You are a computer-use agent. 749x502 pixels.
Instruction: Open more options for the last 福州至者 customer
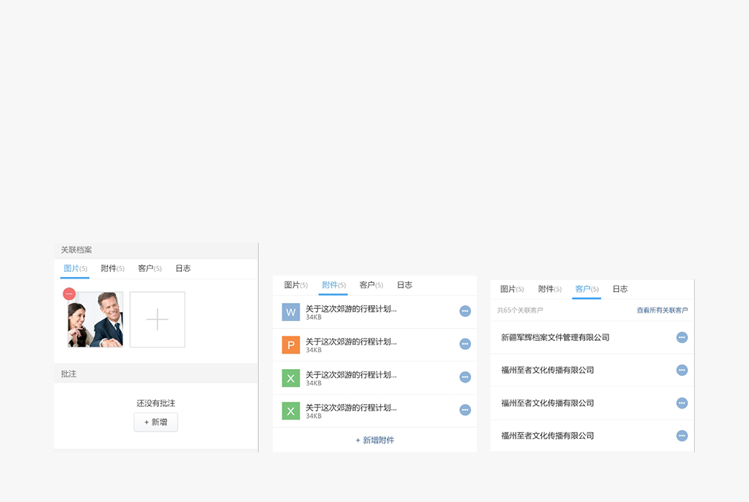pyautogui.click(x=682, y=436)
